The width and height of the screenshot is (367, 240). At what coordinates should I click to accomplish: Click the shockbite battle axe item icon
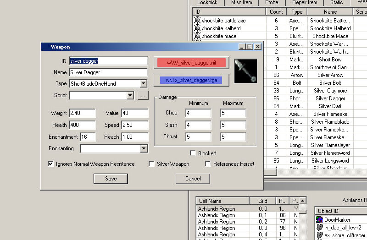(197, 21)
